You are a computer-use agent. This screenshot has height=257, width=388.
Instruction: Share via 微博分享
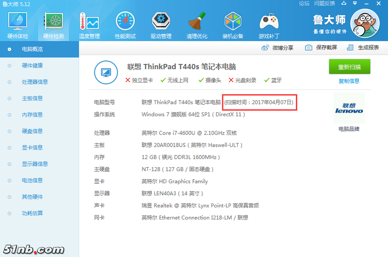pyautogui.click(x=277, y=48)
